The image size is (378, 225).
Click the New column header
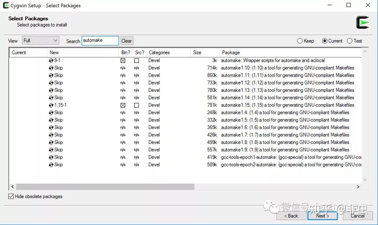click(x=83, y=52)
